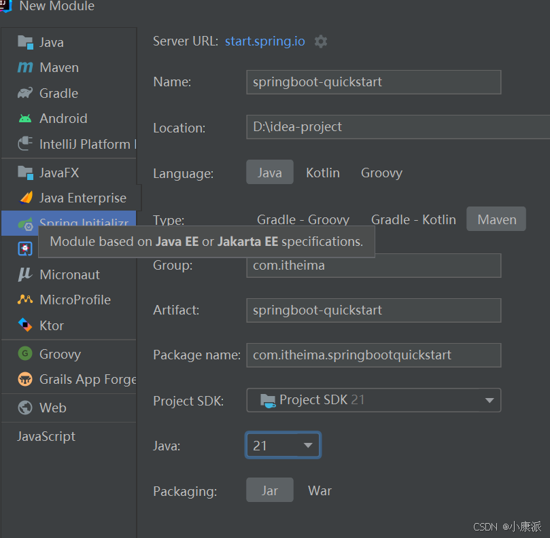Select Java Enterprise module type

click(x=69, y=198)
